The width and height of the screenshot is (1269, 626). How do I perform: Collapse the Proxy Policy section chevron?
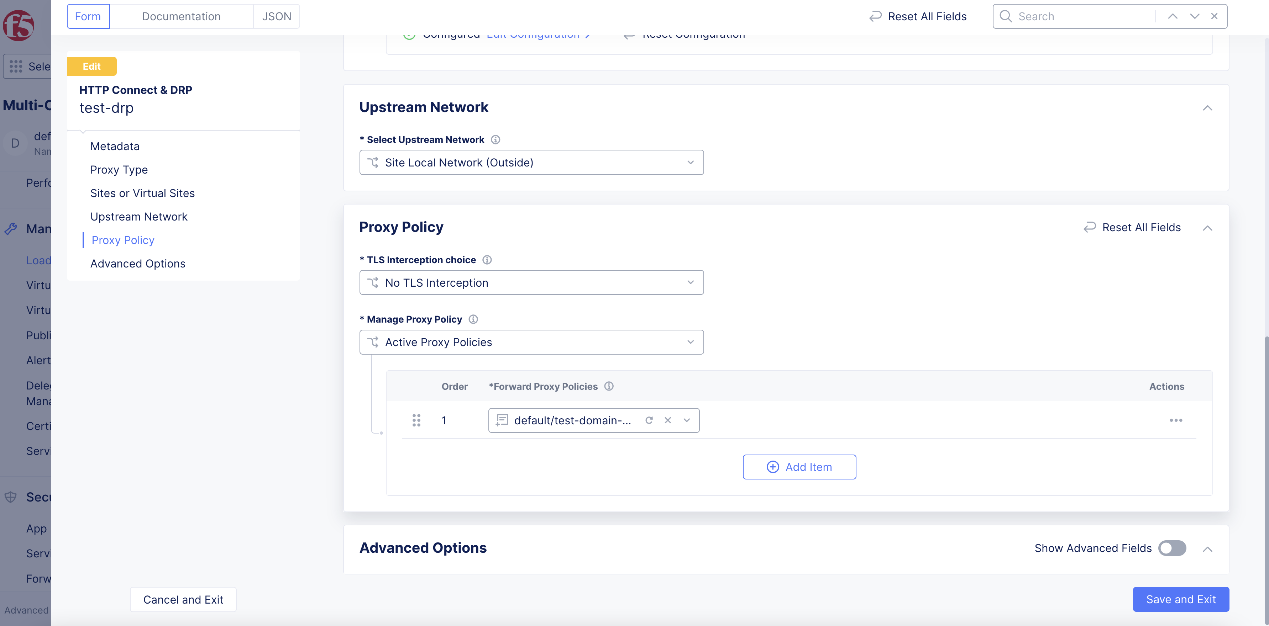[1208, 228]
